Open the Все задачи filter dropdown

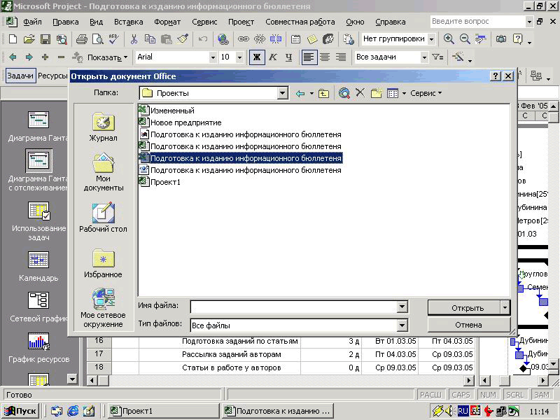point(424,57)
